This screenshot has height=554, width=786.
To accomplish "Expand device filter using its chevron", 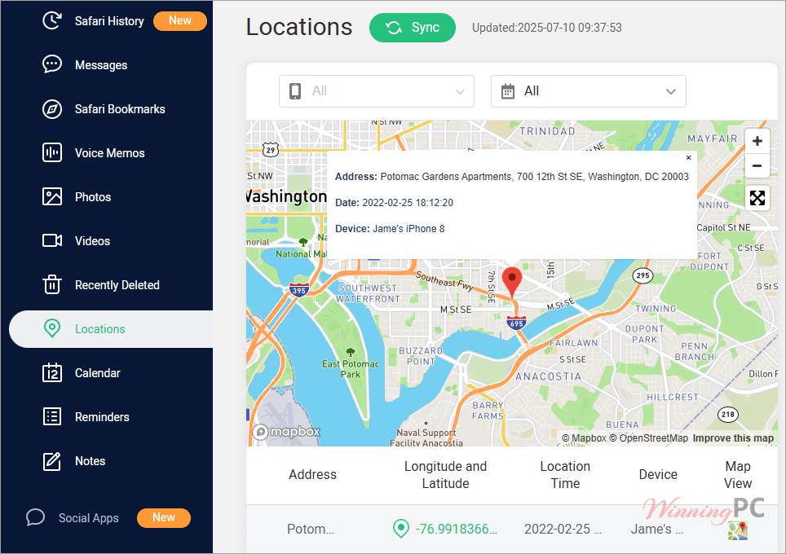I will click(460, 92).
